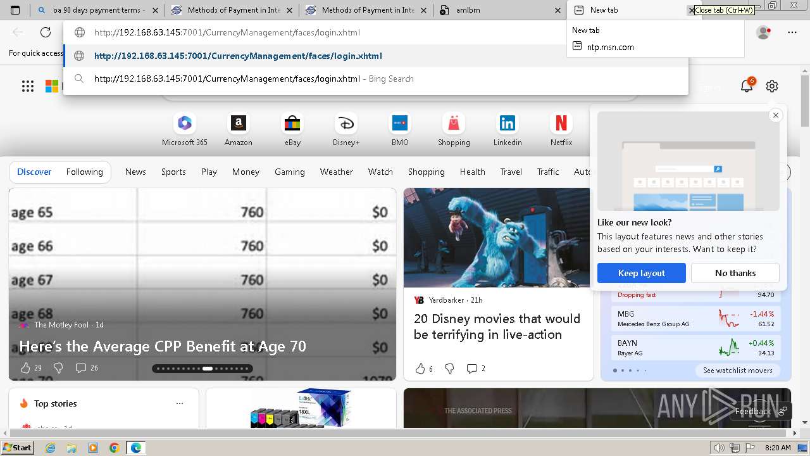The width and height of the screenshot is (810, 456).
Task: Close the amlbrn browser tab
Action: (x=558, y=10)
